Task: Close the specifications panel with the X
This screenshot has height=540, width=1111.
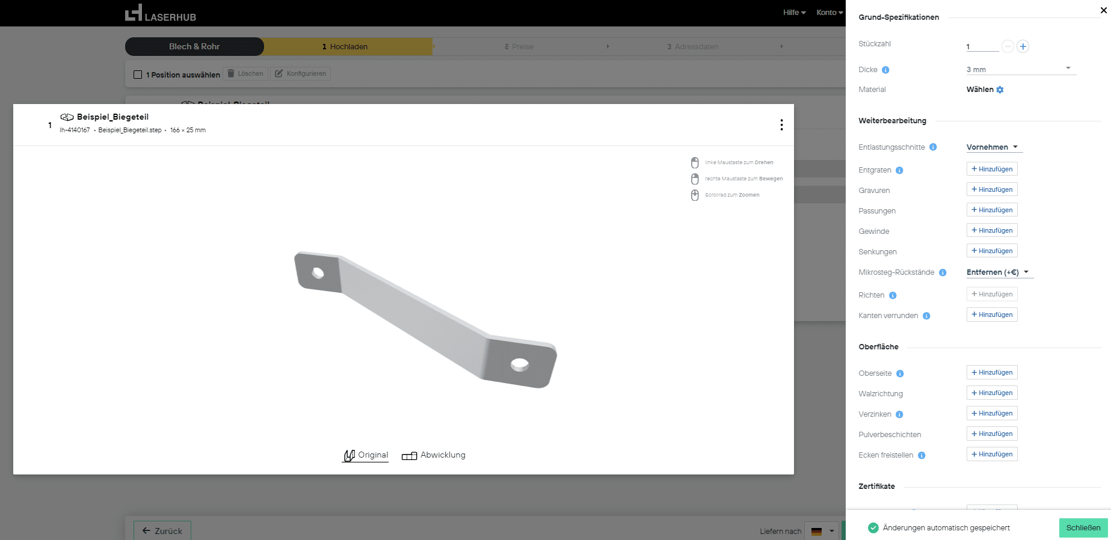Action: click(1103, 10)
